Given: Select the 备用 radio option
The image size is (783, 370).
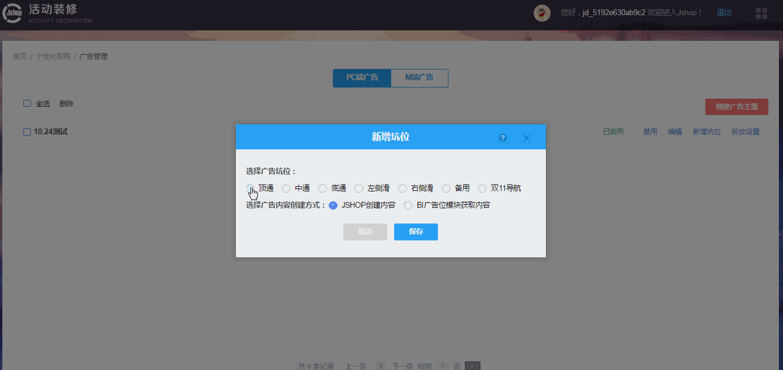Looking at the screenshot, I should pos(446,189).
